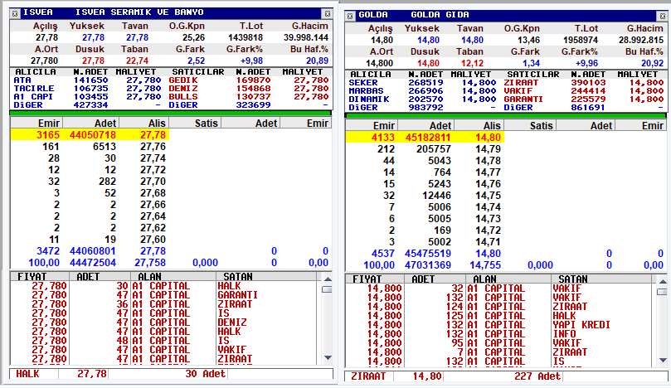Screen dimensions: 671x388
Task: Click GOLDA T.Lot value 1958974
Action: [x=581, y=41]
